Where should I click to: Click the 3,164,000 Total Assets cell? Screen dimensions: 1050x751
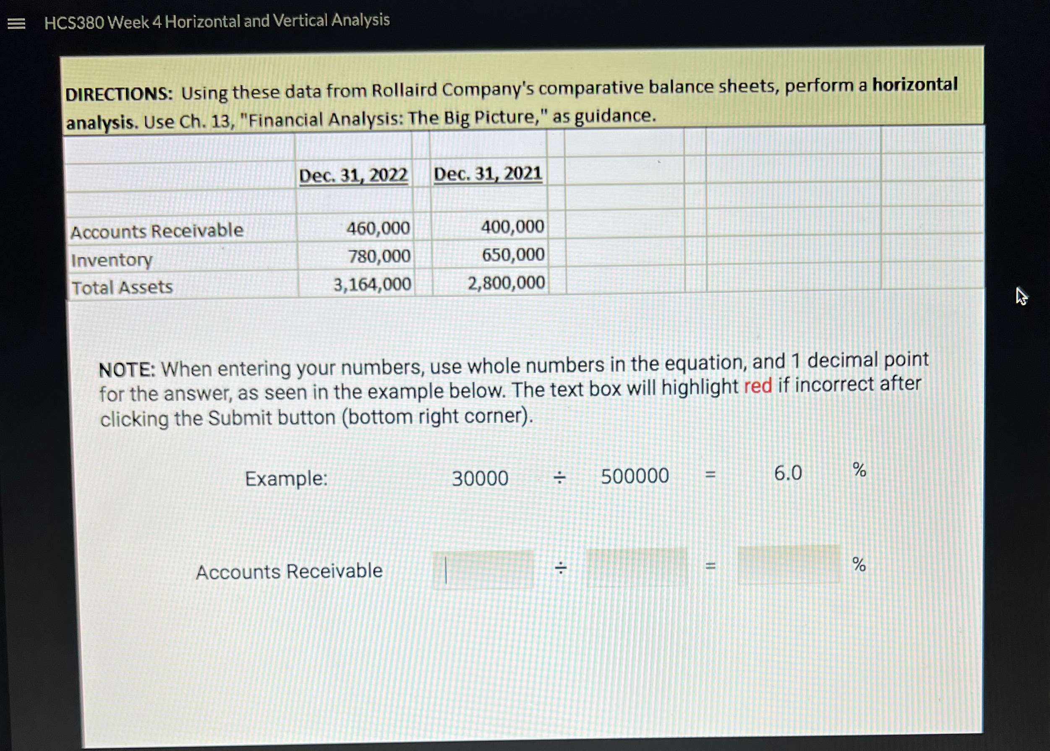click(x=372, y=284)
